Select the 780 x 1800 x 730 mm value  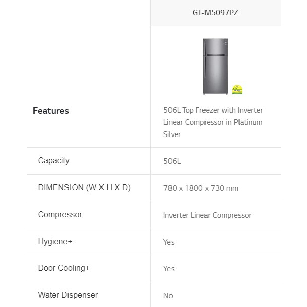(201, 188)
